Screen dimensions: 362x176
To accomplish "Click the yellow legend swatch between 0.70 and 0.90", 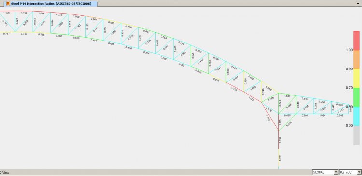I will click(356, 78).
